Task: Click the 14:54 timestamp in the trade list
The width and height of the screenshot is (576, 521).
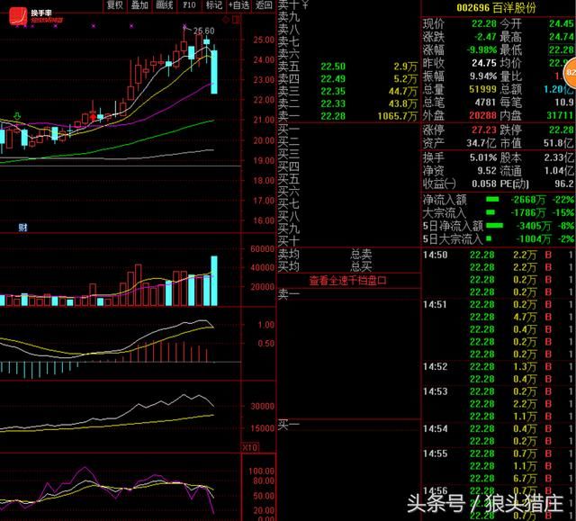Action: pyautogui.click(x=436, y=429)
